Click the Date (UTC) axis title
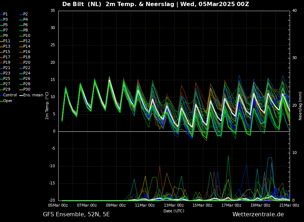Viewport: 304px width, 222px height. pos(174,211)
